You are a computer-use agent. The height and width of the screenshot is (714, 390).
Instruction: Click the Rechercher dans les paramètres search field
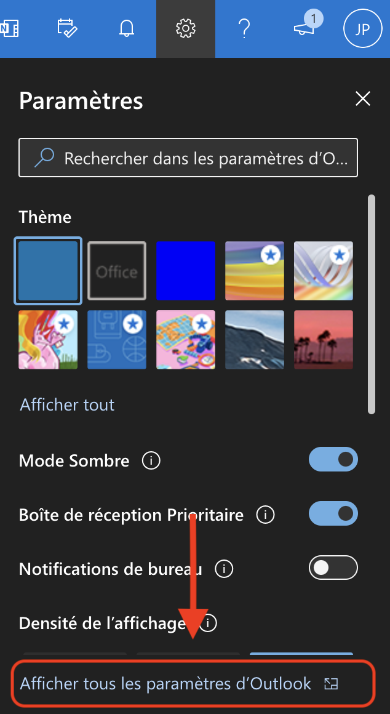(188, 158)
